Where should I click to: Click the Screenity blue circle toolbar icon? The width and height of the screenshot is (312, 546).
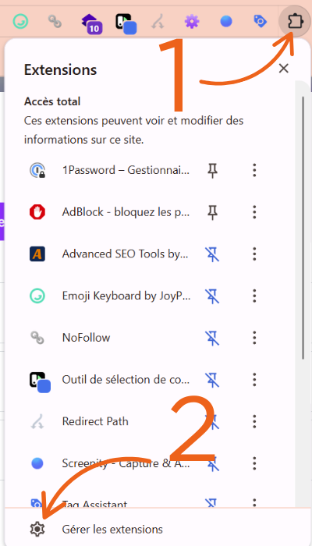(226, 22)
